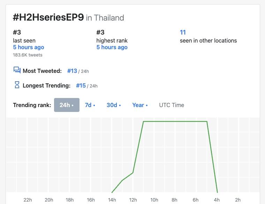Click the 4h marker on chart axis

[217, 200]
